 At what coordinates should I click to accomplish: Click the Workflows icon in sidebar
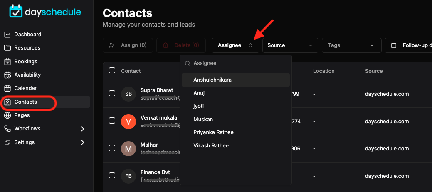[x=7, y=129]
